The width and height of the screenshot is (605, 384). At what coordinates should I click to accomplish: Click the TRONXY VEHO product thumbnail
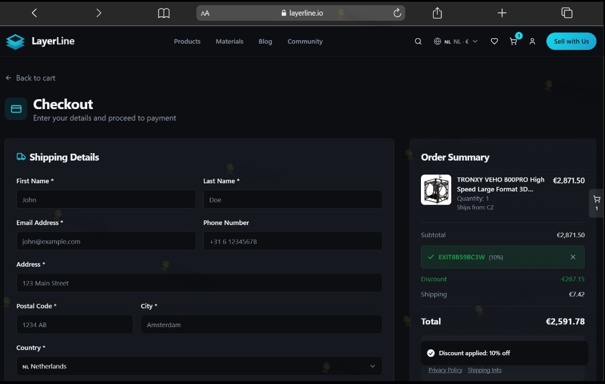(x=436, y=190)
